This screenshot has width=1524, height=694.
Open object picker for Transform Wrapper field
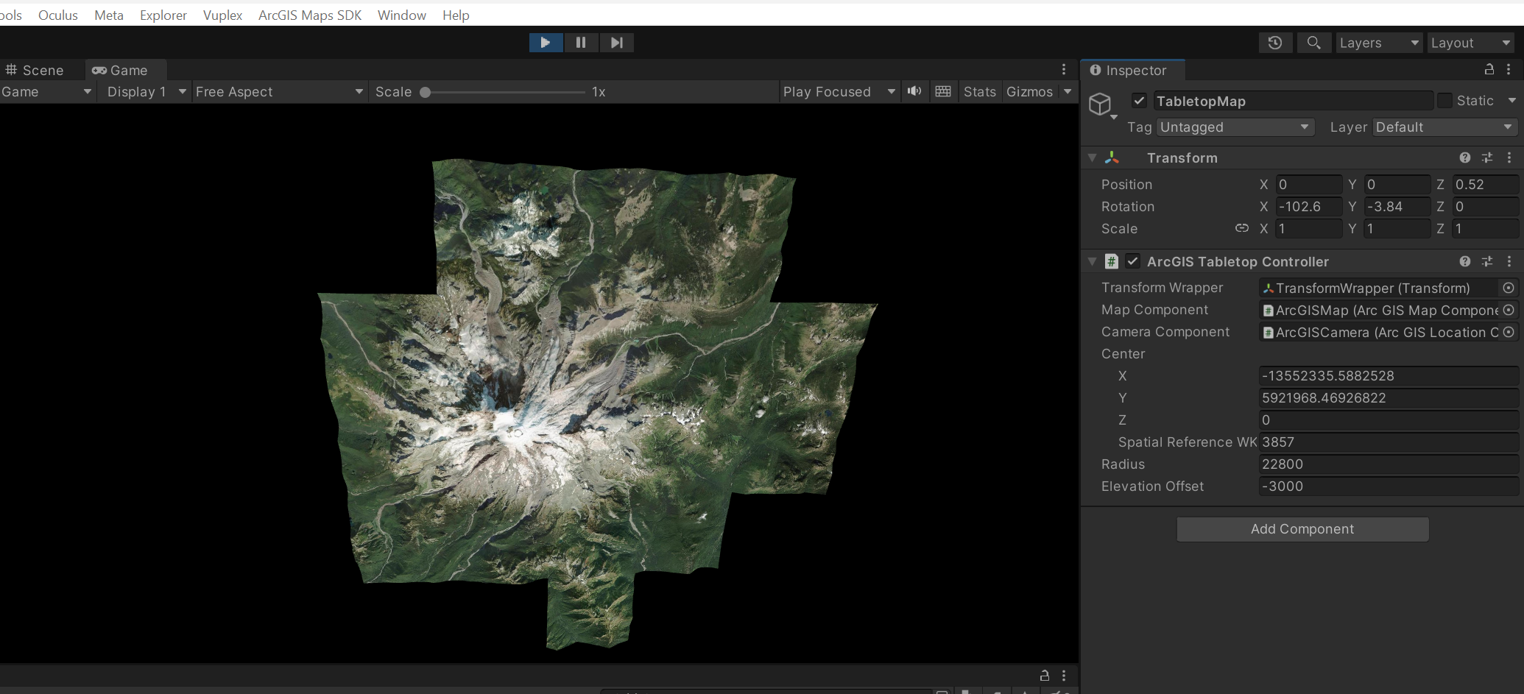pos(1509,288)
